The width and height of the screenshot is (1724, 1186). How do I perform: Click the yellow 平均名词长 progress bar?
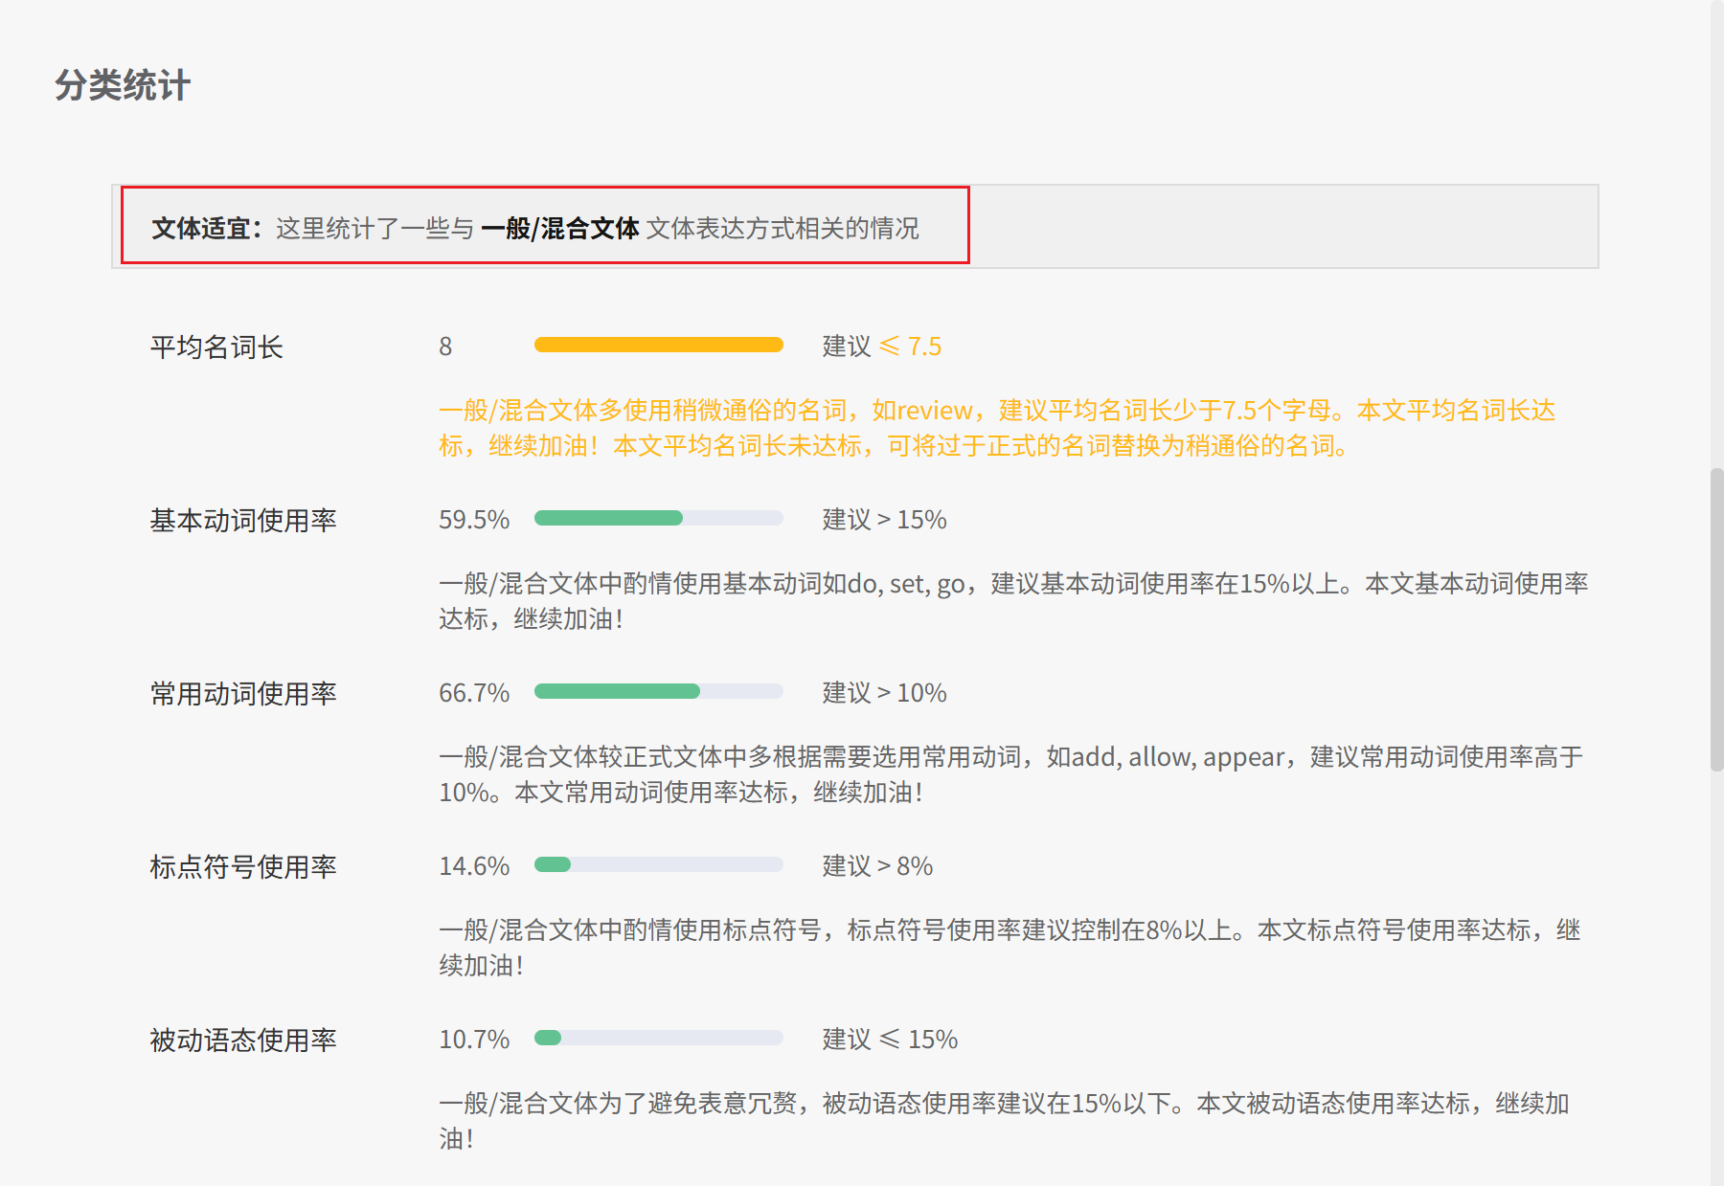pos(658,346)
